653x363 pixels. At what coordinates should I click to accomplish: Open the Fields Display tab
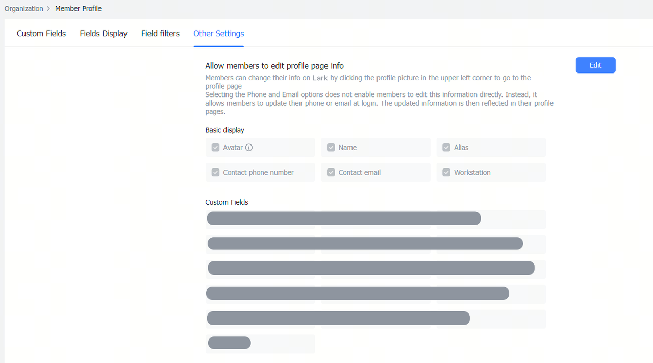pos(104,34)
